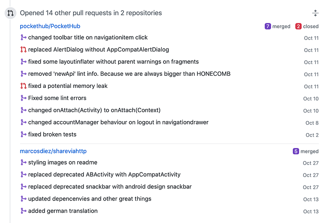
Task: Click merged icon beside 'Fixed some lint errors'
Action: coord(23,98)
